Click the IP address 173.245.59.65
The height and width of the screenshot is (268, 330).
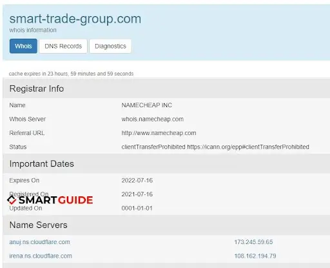[x=253, y=242]
